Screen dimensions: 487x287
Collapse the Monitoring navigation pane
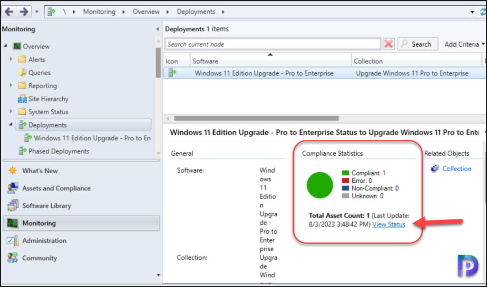[x=158, y=29]
